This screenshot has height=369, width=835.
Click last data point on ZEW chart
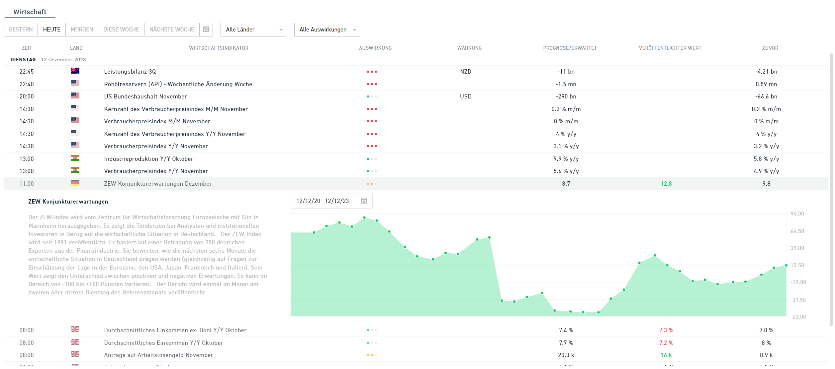786,266
